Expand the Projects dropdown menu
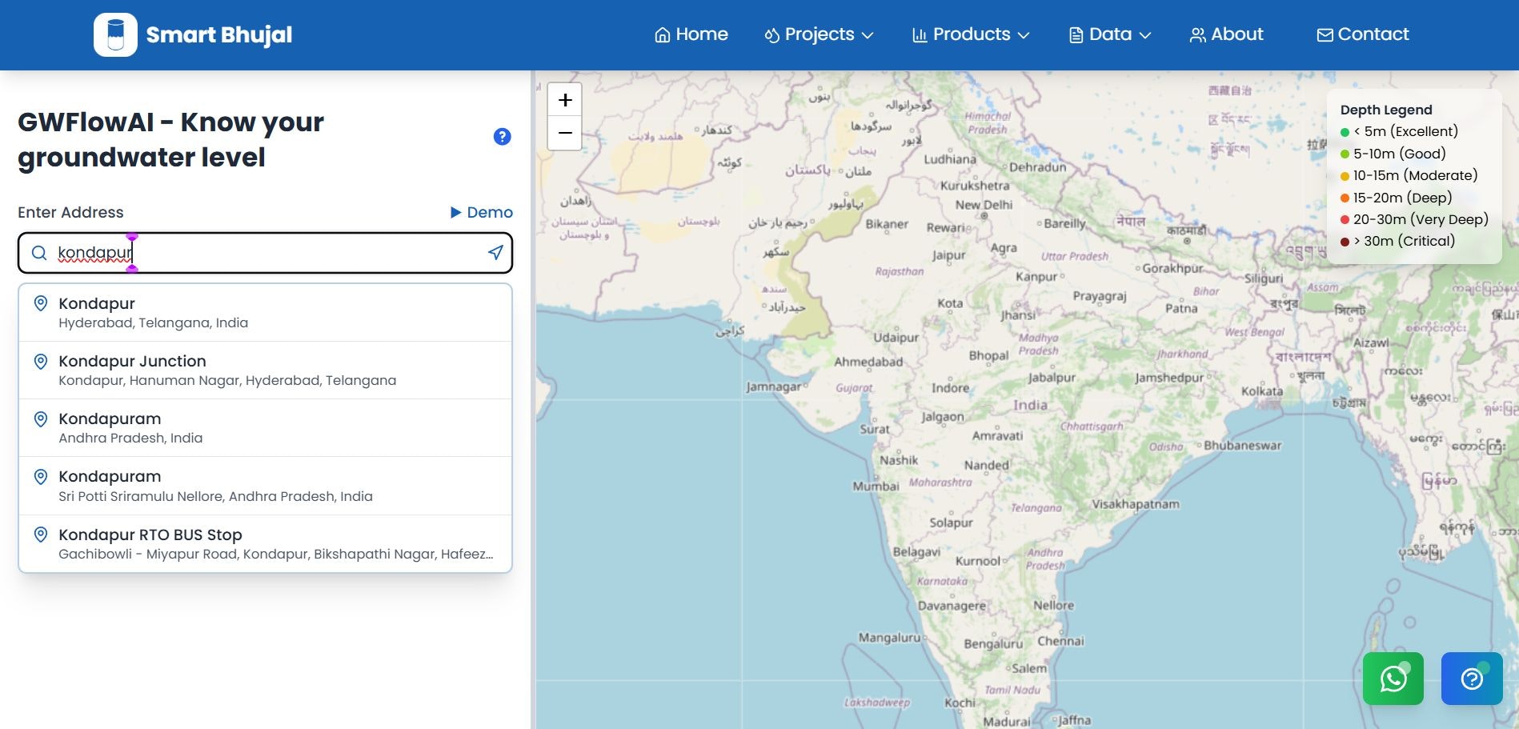This screenshot has width=1519, height=729. [x=819, y=34]
